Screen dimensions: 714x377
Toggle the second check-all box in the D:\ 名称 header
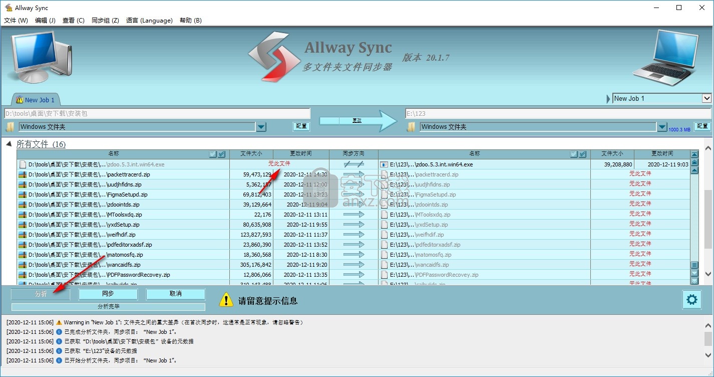click(222, 154)
